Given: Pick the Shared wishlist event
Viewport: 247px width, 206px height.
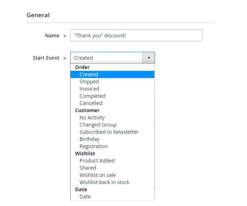Looking at the screenshot, I should [x=113, y=168].
